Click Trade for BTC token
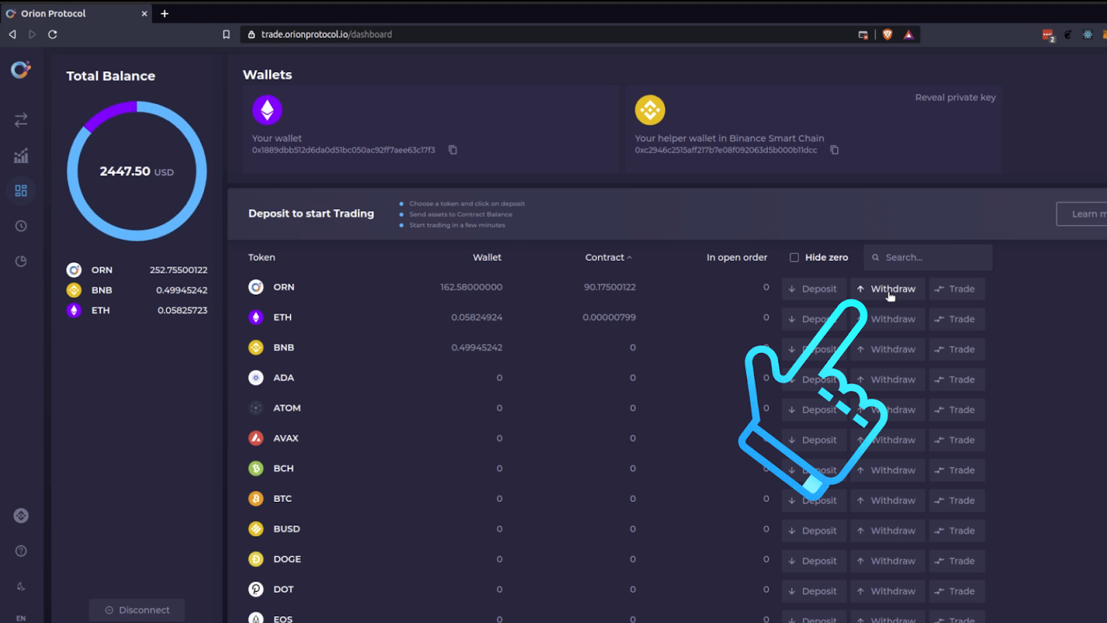Image resolution: width=1107 pixels, height=623 pixels. (956, 500)
